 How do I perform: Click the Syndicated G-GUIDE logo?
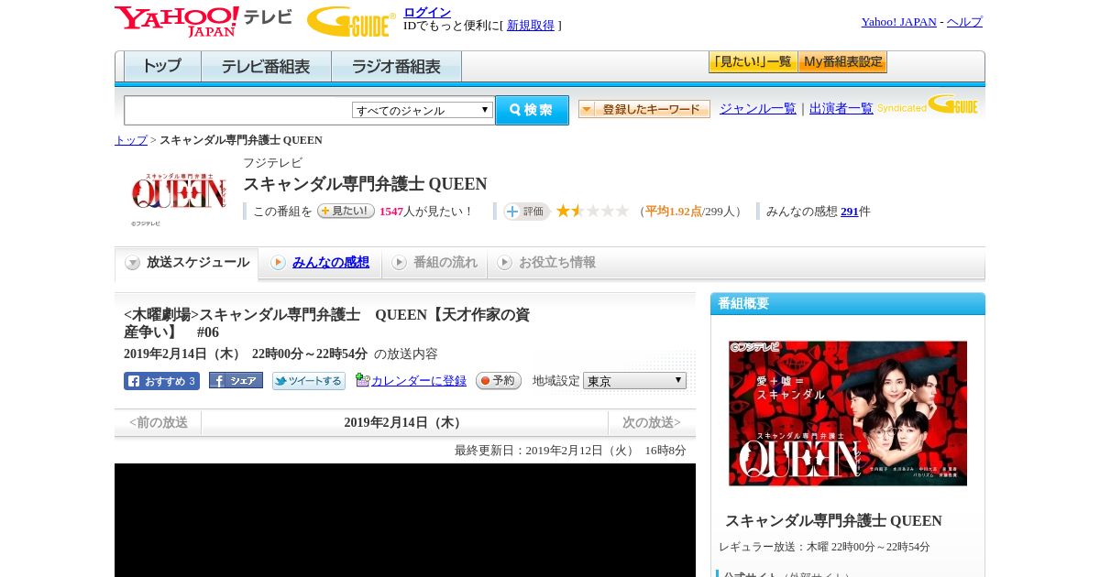point(927,104)
